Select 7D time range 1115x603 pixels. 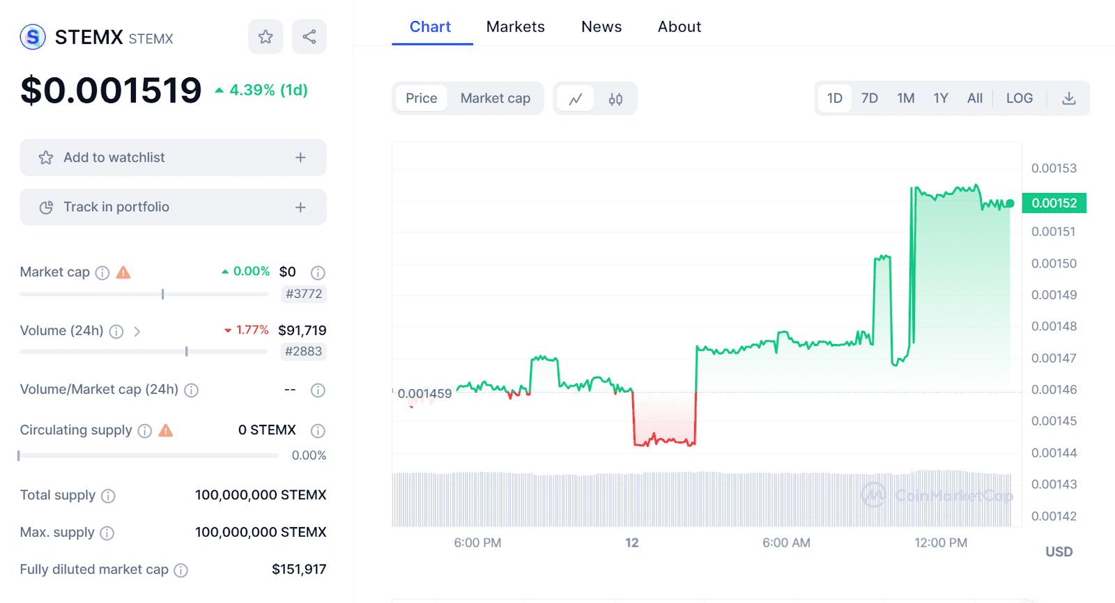coord(870,98)
